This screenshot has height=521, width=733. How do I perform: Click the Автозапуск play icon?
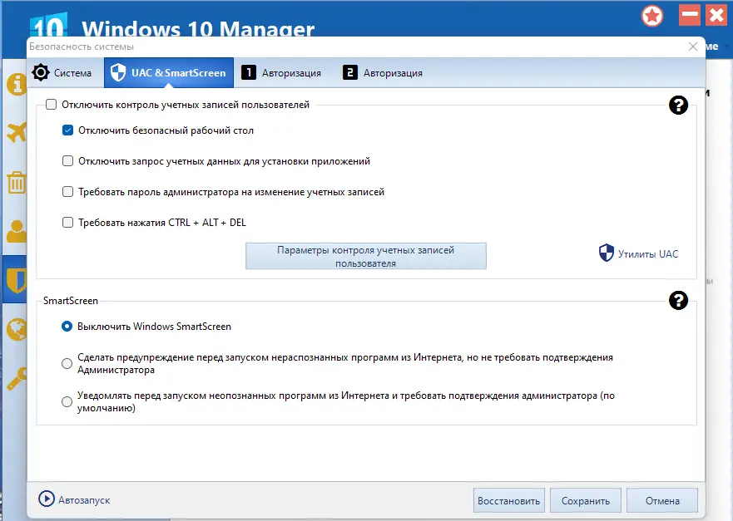tap(47, 499)
